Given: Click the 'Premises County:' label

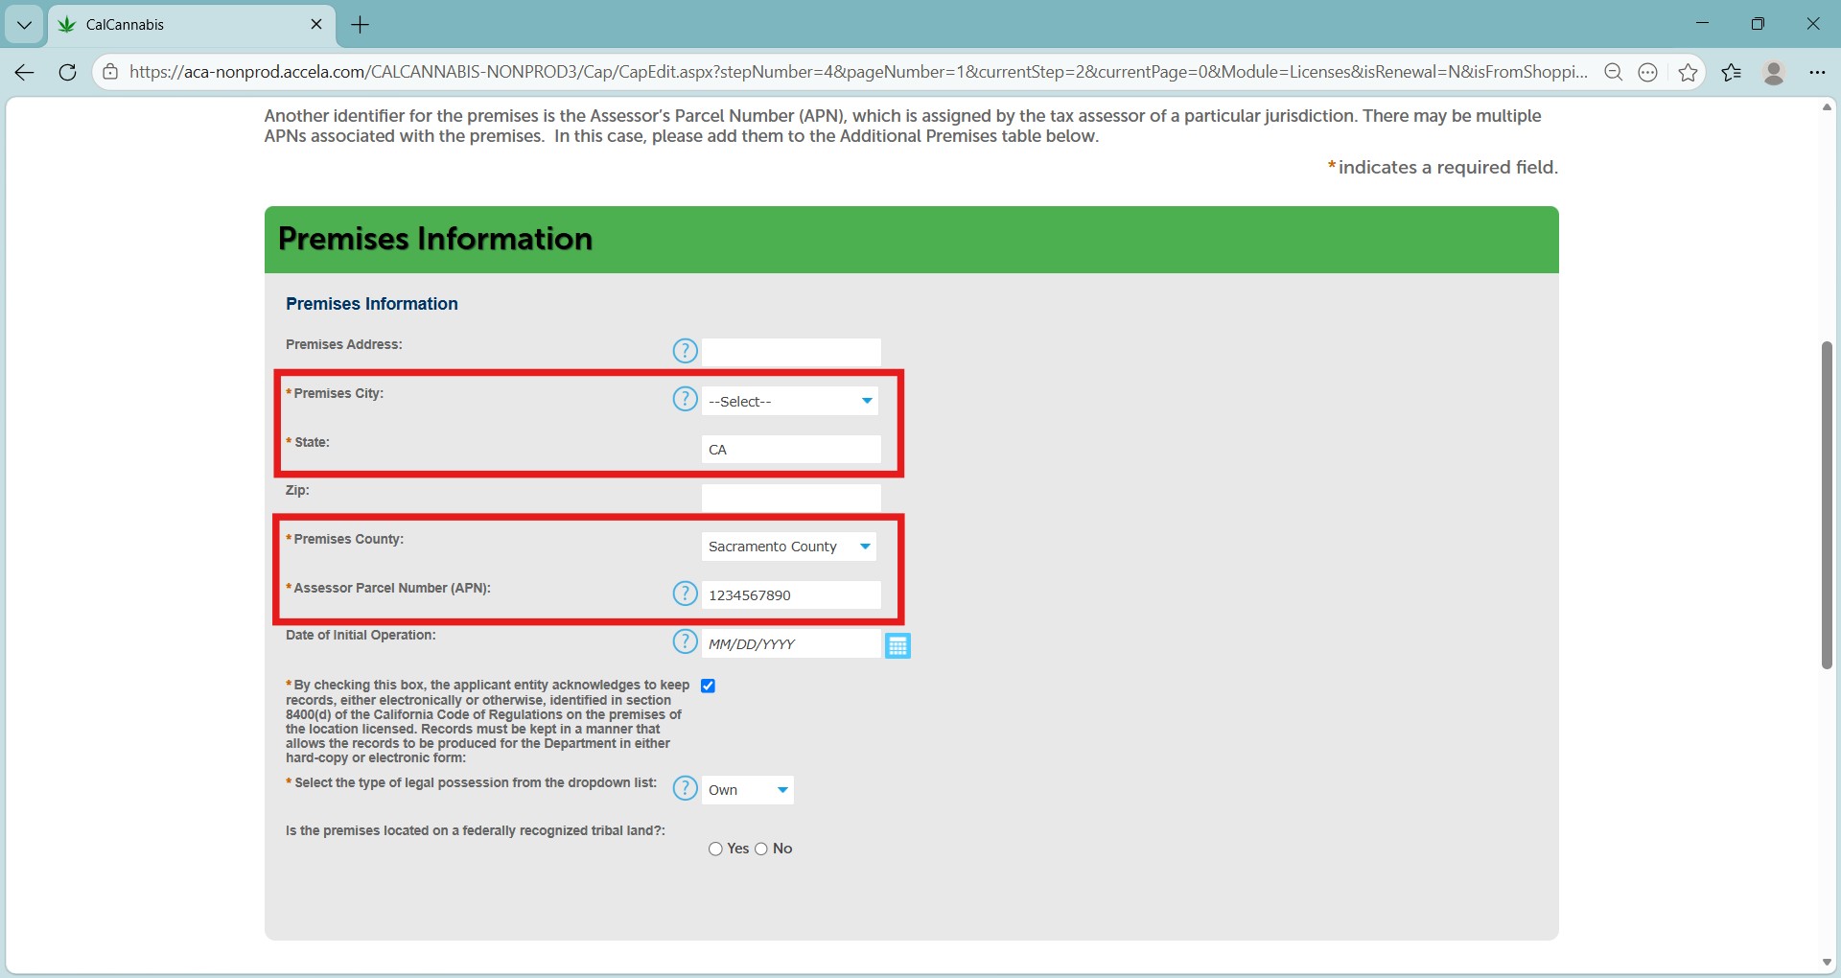Looking at the screenshot, I should point(349,539).
